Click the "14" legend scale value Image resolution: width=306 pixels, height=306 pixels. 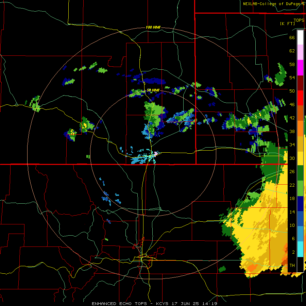click(292, 212)
